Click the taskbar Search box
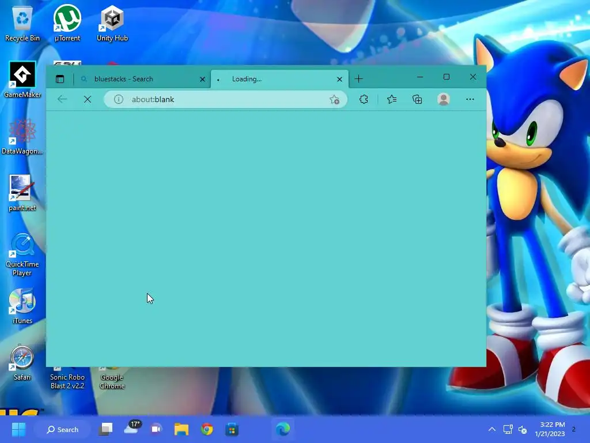 [62, 429]
